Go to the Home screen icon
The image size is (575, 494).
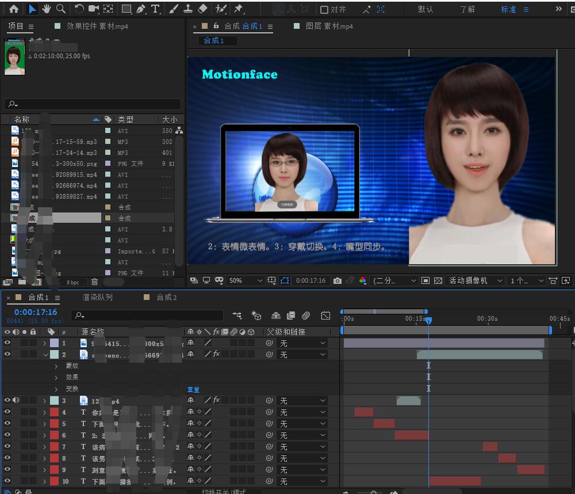[14, 9]
